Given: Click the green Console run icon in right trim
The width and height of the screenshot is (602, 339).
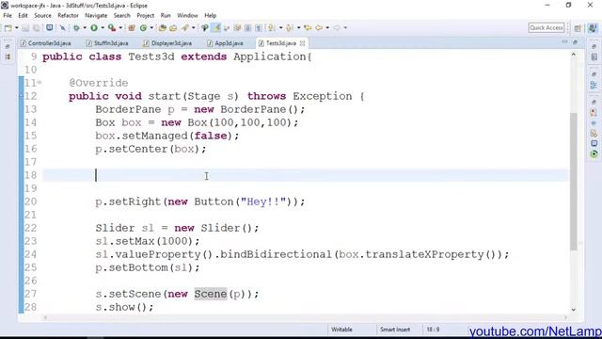Looking at the screenshot, I should 594,153.
